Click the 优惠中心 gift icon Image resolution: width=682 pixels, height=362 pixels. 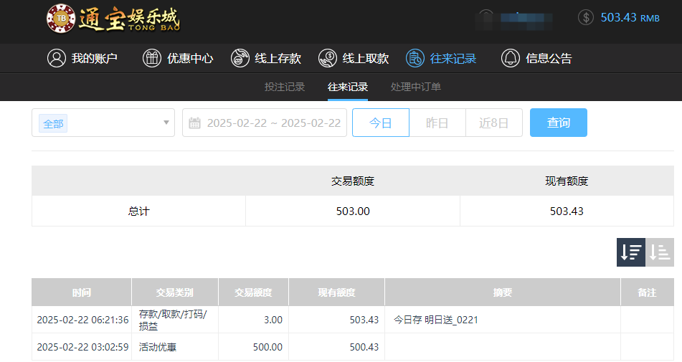[x=152, y=58]
